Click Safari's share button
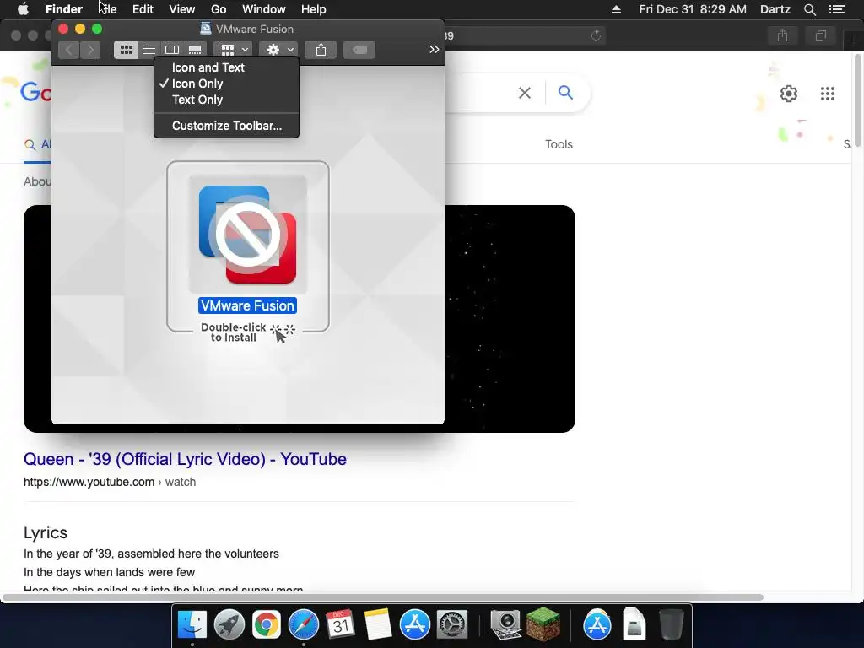Viewport: 864px width, 648px height. coord(782,35)
